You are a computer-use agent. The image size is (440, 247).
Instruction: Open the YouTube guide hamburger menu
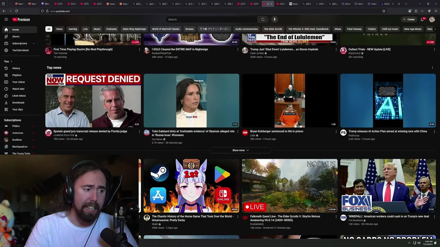click(6, 20)
